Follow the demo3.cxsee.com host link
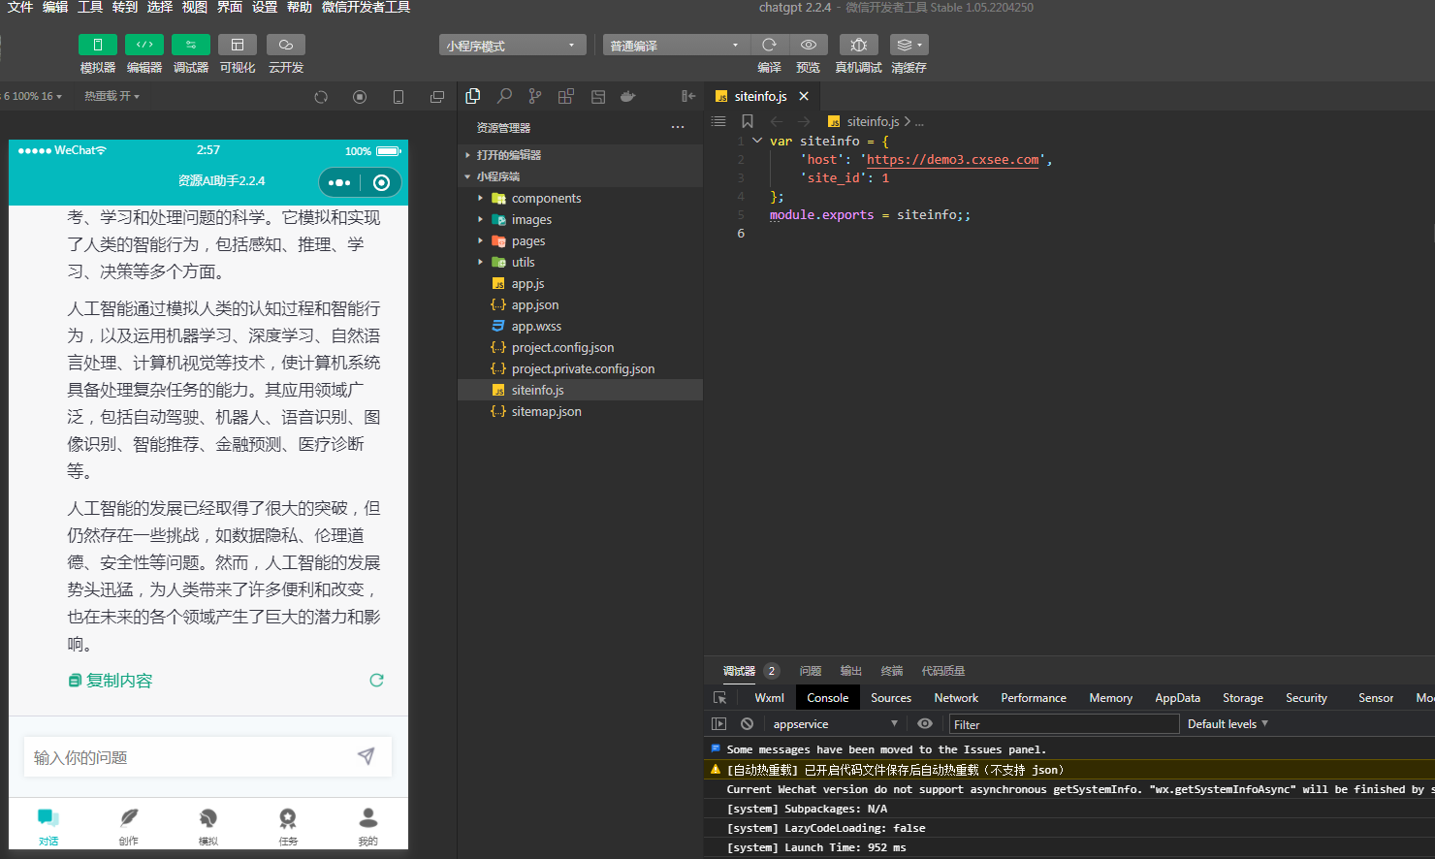This screenshot has height=859, width=1435. [953, 159]
